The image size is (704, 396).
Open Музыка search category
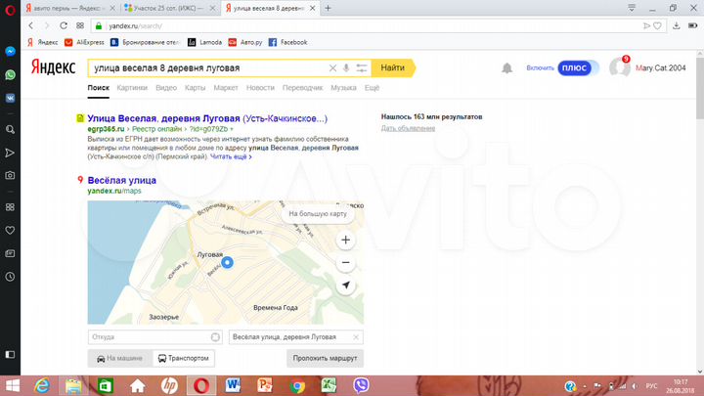(x=343, y=88)
